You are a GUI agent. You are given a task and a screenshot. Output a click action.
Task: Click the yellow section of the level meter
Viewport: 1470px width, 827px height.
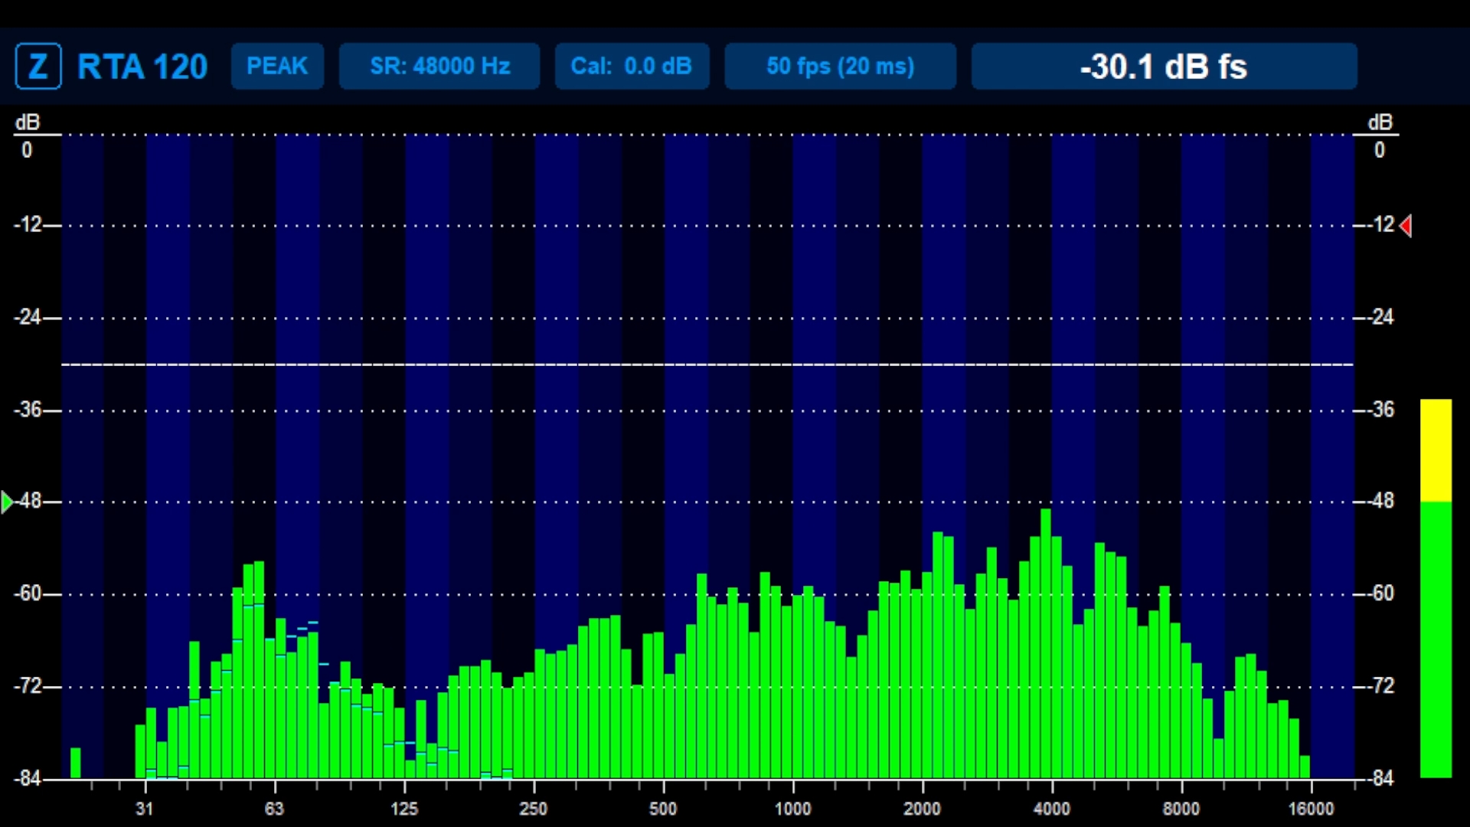[1436, 450]
